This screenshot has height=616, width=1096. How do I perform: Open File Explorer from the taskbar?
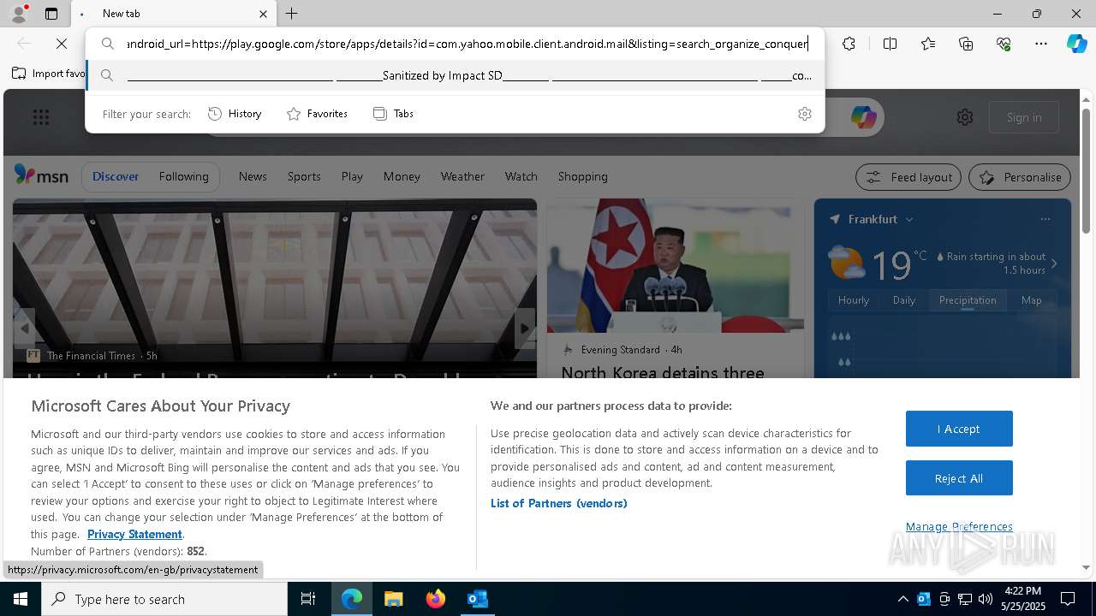click(x=393, y=599)
